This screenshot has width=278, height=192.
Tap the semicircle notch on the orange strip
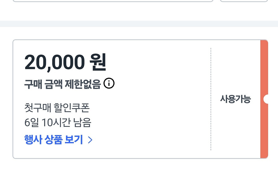coord(266,99)
